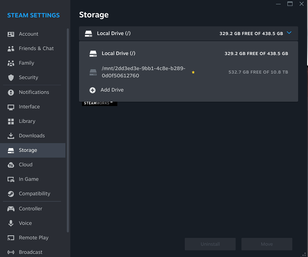Screen dimensions: 308x257
Task: Click the Cloud settings icon
Action: (x=11, y=165)
